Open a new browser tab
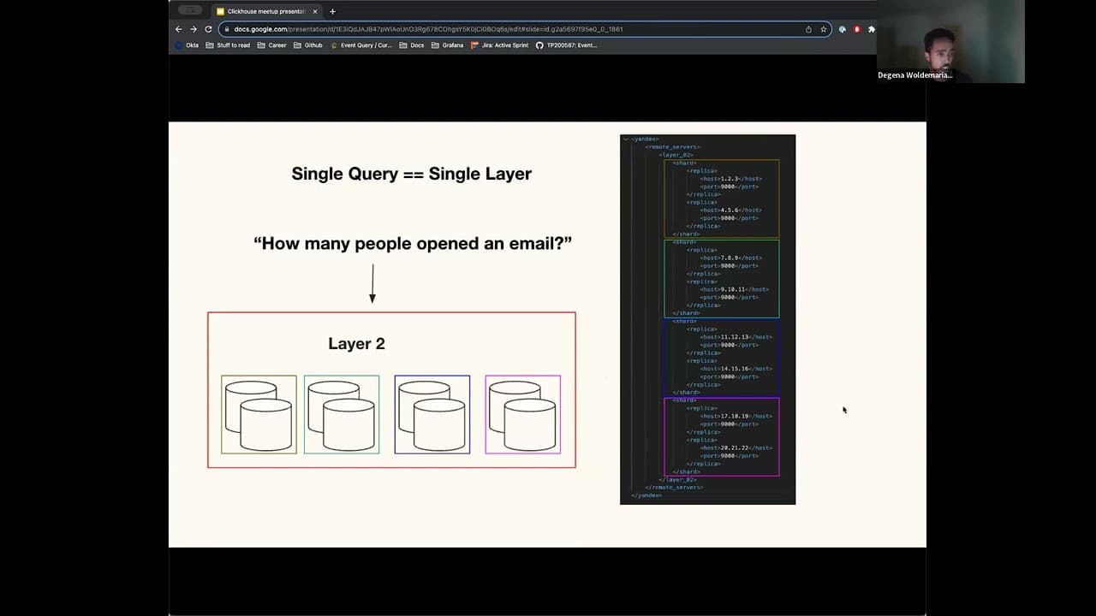The width and height of the screenshot is (1096, 616). (332, 11)
